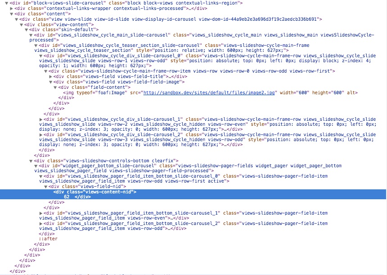Collapse the block-views-slide-carousel root node

6,3
